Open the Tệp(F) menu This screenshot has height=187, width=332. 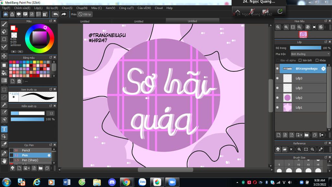[6, 8]
